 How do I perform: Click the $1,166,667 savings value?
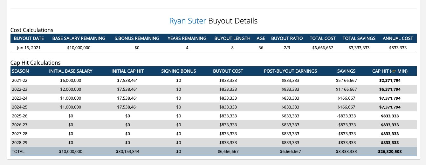point(346,89)
